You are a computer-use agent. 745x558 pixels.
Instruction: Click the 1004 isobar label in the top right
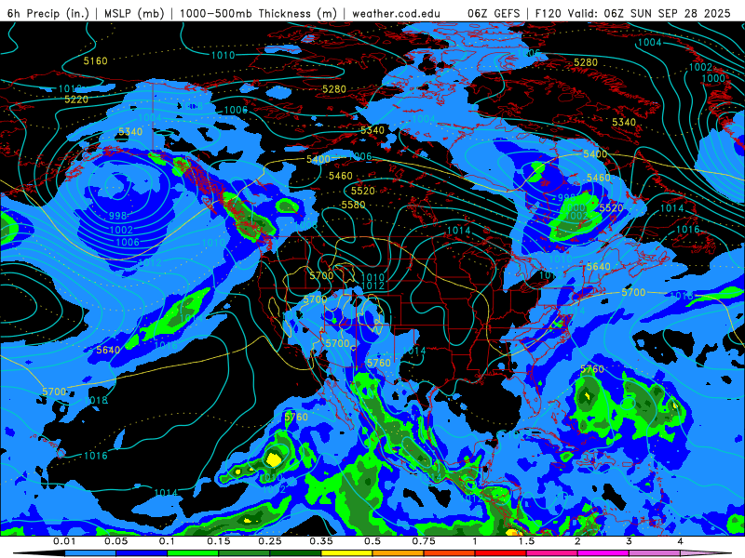pos(649,42)
